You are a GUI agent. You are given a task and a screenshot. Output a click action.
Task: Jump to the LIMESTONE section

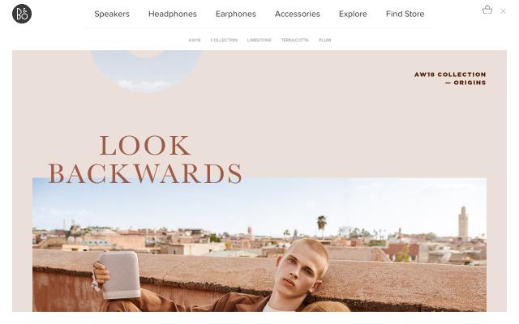click(259, 40)
